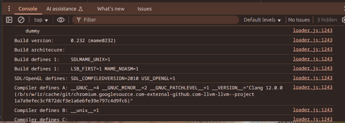345x123 pixels.
Task: Select the Build defines SDLMAME_UNIX=1 log line
Action: [174, 59]
